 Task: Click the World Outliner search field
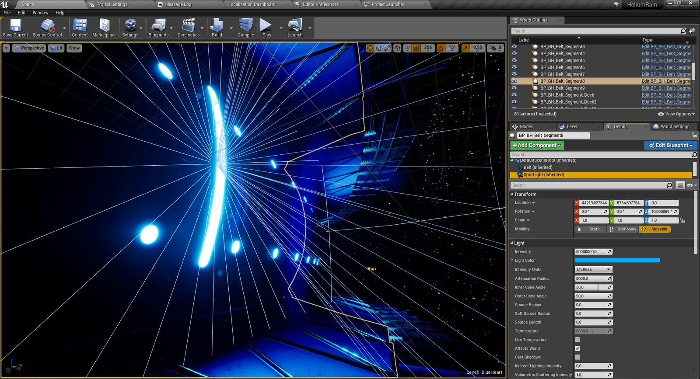599,31
